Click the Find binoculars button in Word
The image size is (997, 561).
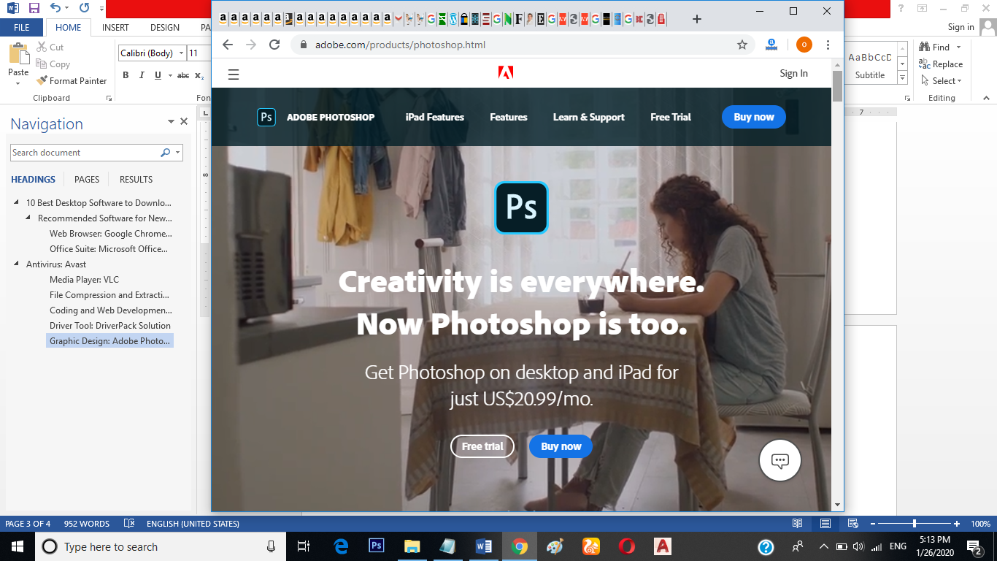click(935, 47)
